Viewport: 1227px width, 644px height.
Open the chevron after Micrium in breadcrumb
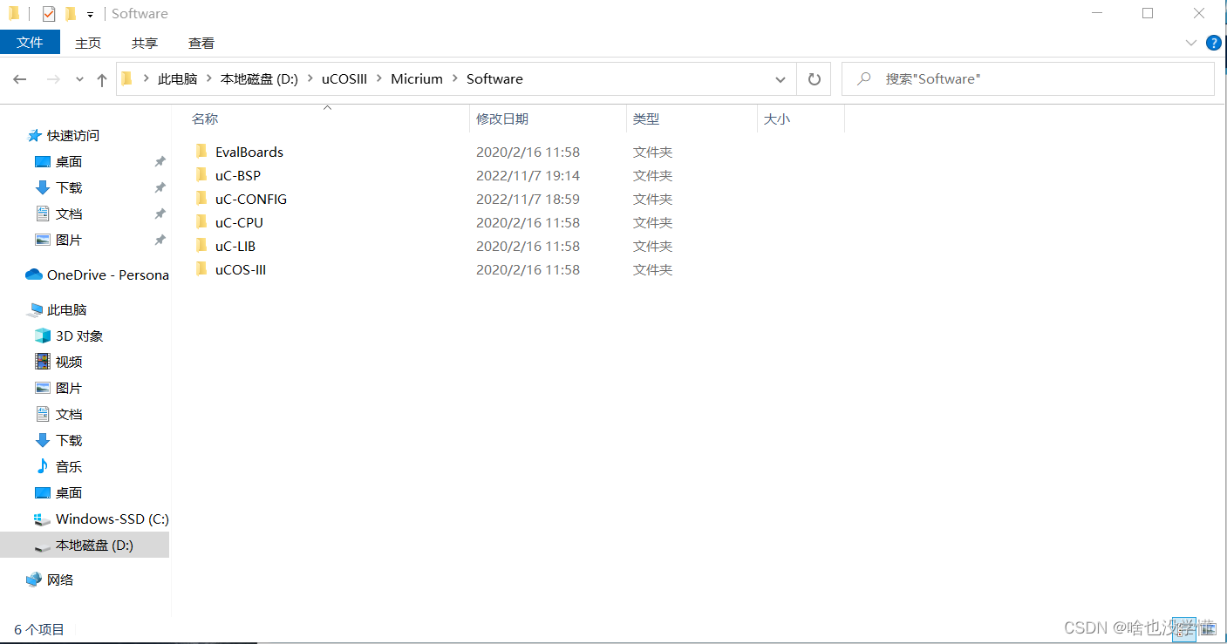tap(454, 79)
